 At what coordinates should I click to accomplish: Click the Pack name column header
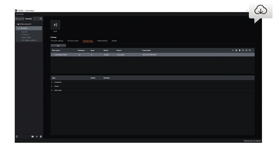tap(56, 50)
